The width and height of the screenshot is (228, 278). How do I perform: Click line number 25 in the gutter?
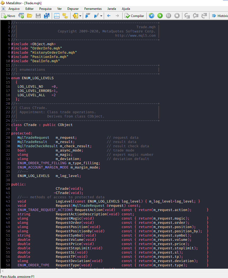(x=8, y=125)
